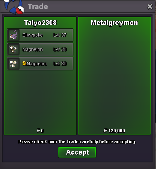Select the shiny Magneton Lvl 30 row

(40, 63)
